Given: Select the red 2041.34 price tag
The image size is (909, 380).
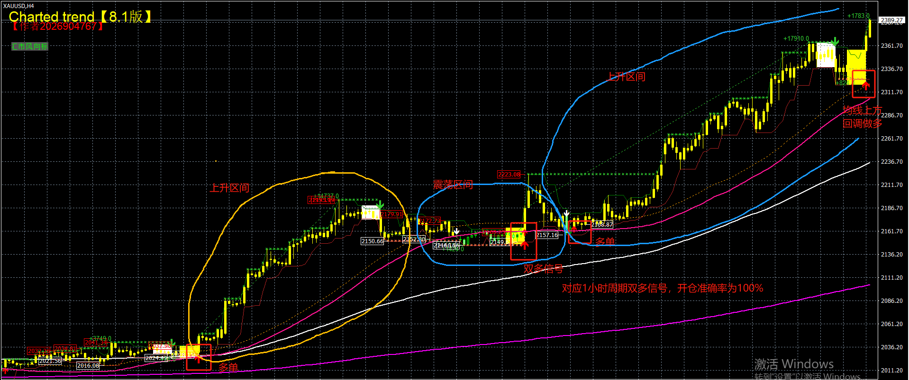Looking at the screenshot, I should (96, 343).
